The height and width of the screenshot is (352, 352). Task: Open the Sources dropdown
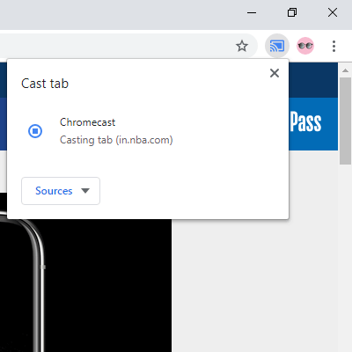click(x=61, y=191)
